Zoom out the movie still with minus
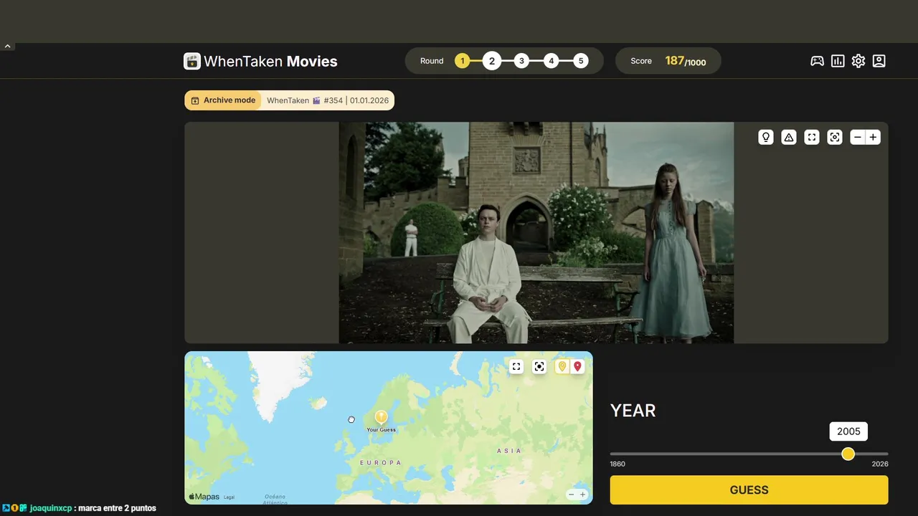The height and width of the screenshot is (516, 918). 858,137
